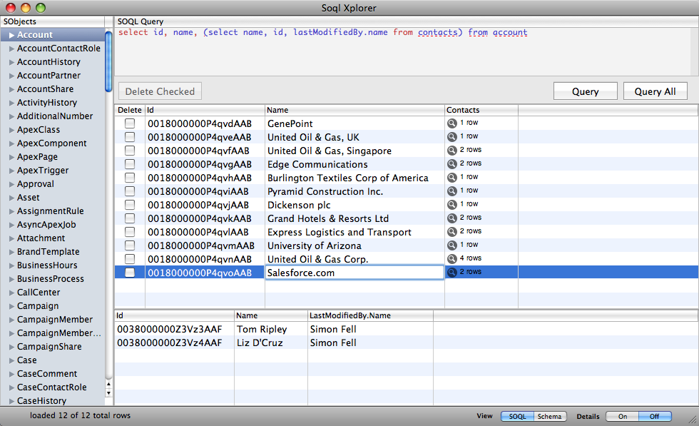This screenshot has height=426, width=699.
Task: Open contacts magnifier for Salesforce.com row
Action: 452,272
